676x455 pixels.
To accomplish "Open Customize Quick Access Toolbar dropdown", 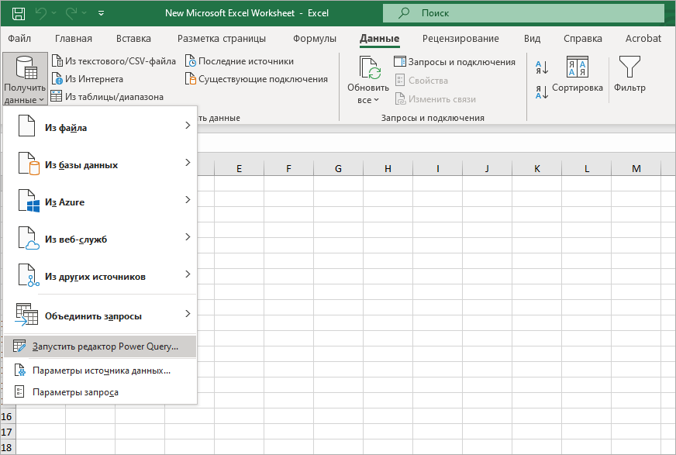I will [101, 13].
